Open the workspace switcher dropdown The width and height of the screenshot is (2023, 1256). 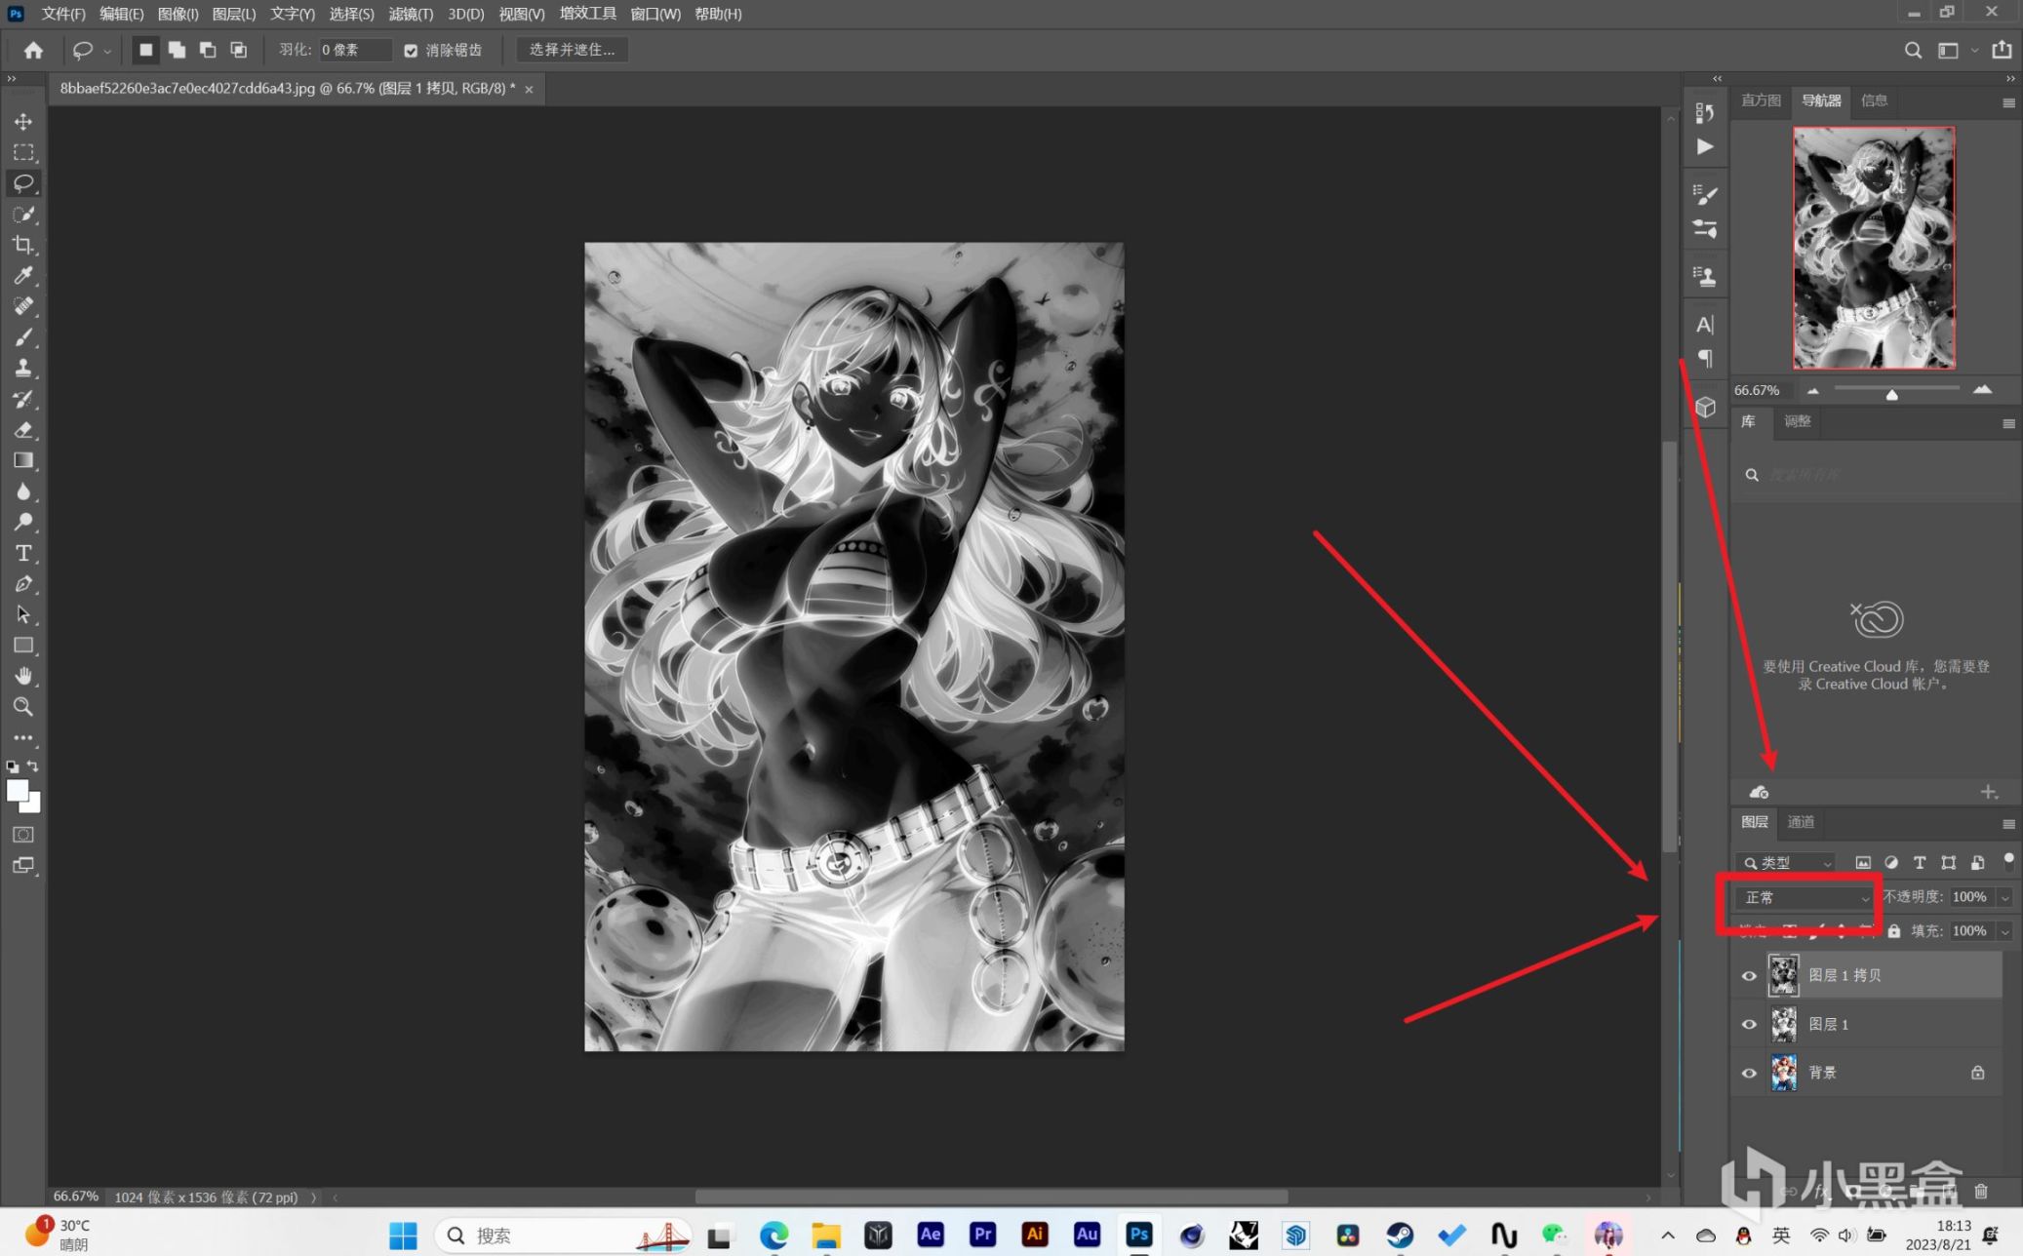tap(1974, 50)
